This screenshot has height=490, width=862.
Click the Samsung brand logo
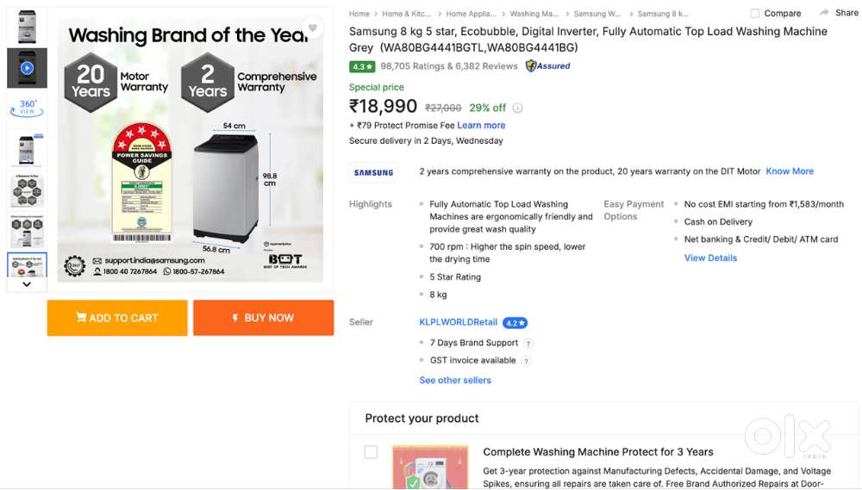(373, 172)
